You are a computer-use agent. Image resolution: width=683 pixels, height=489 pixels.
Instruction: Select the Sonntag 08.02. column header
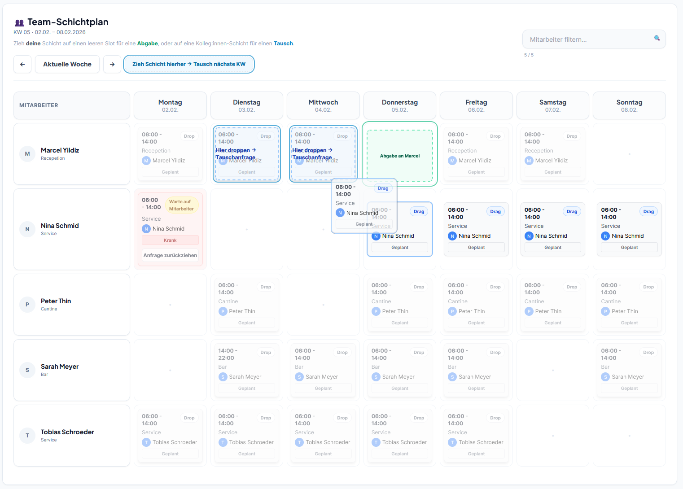pos(629,105)
